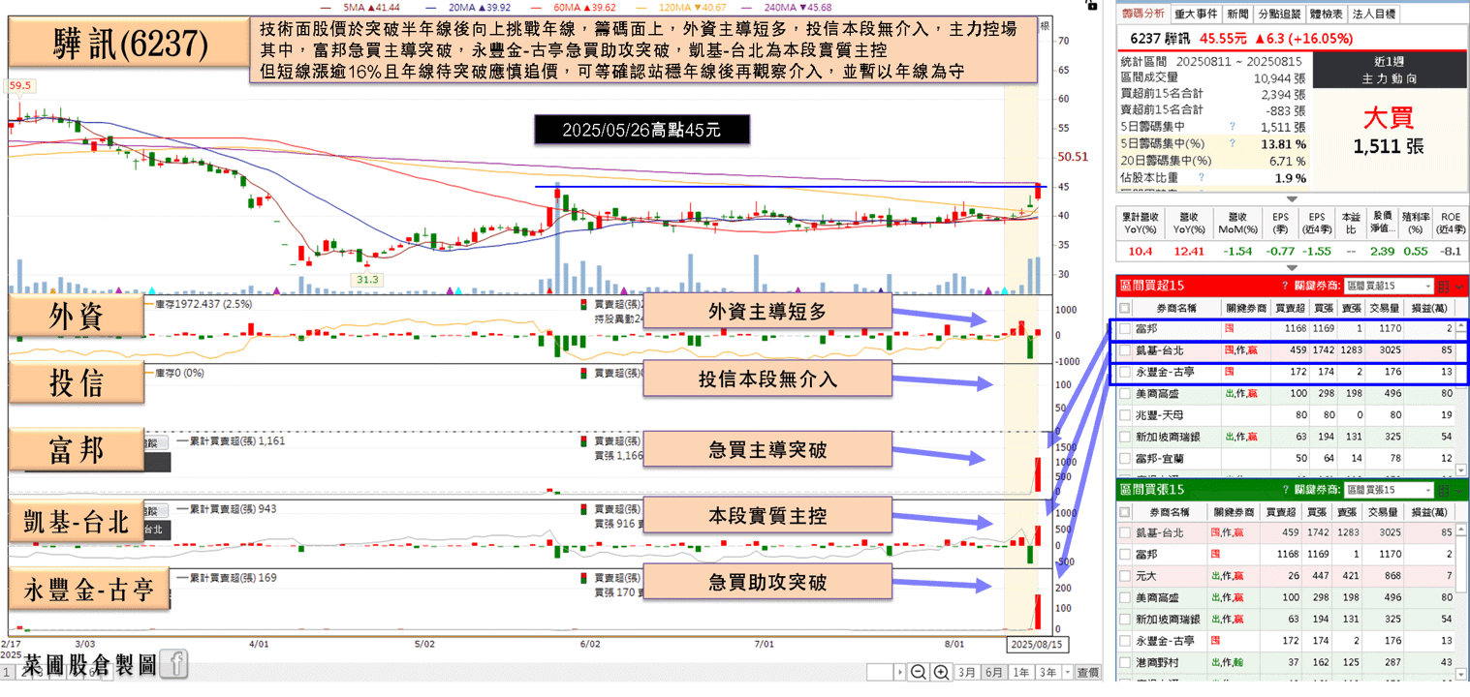The height and width of the screenshot is (697, 1470).
Task: Select the bottom-left sheet tab labeled 1
Action: click(x=6, y=672)
